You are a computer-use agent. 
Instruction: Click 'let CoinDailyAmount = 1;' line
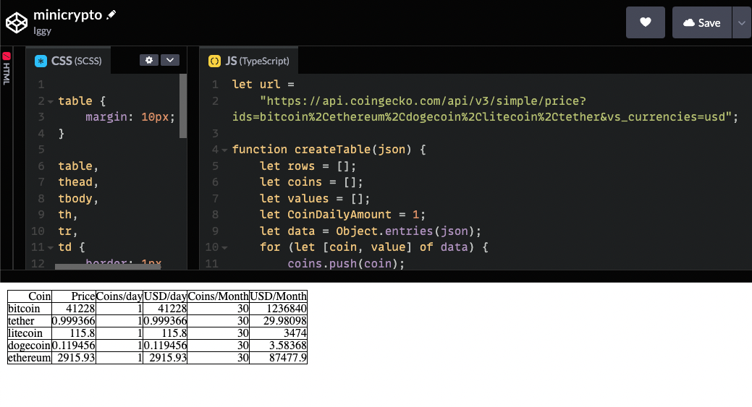coord(342,215)
